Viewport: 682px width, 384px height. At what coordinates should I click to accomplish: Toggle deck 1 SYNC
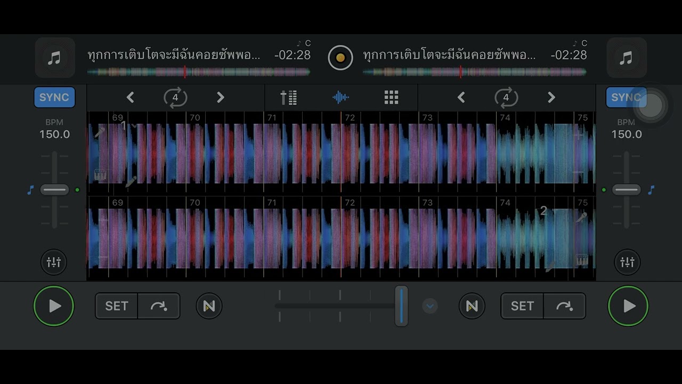54,98
